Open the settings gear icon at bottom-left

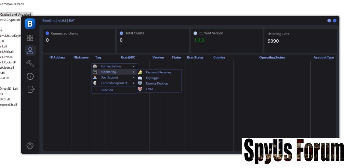pos(30,146)
